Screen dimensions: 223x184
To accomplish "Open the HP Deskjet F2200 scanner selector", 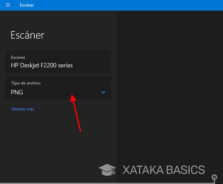I will pyautogui.click(x=58, y=62).
